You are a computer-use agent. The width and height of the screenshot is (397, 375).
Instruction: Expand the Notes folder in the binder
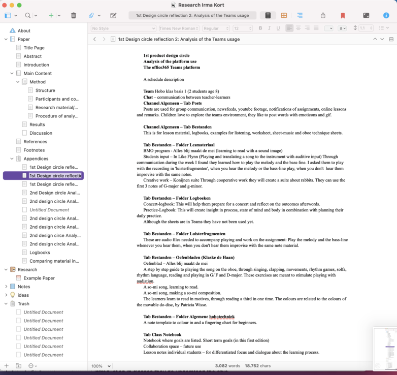click(6, 287)
